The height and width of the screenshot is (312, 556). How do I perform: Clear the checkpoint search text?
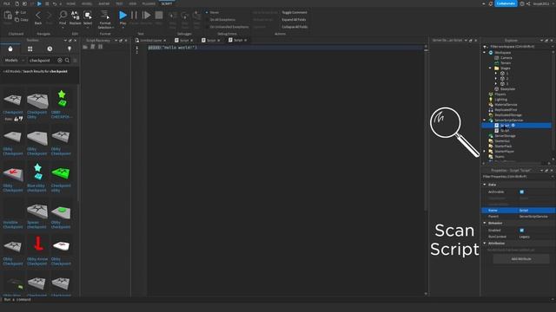click(x=60, y=60)
